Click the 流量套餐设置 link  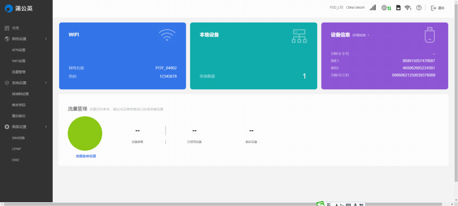pos(86,156)
